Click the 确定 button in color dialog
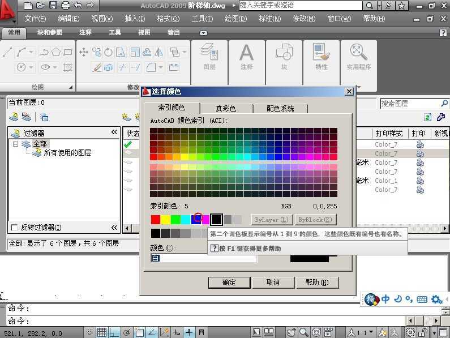 (x=229, y=283)
